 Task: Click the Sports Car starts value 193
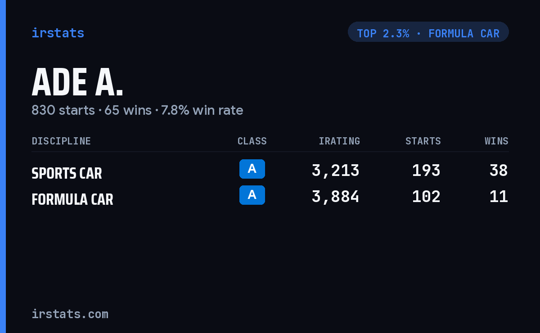pos(426,171)
